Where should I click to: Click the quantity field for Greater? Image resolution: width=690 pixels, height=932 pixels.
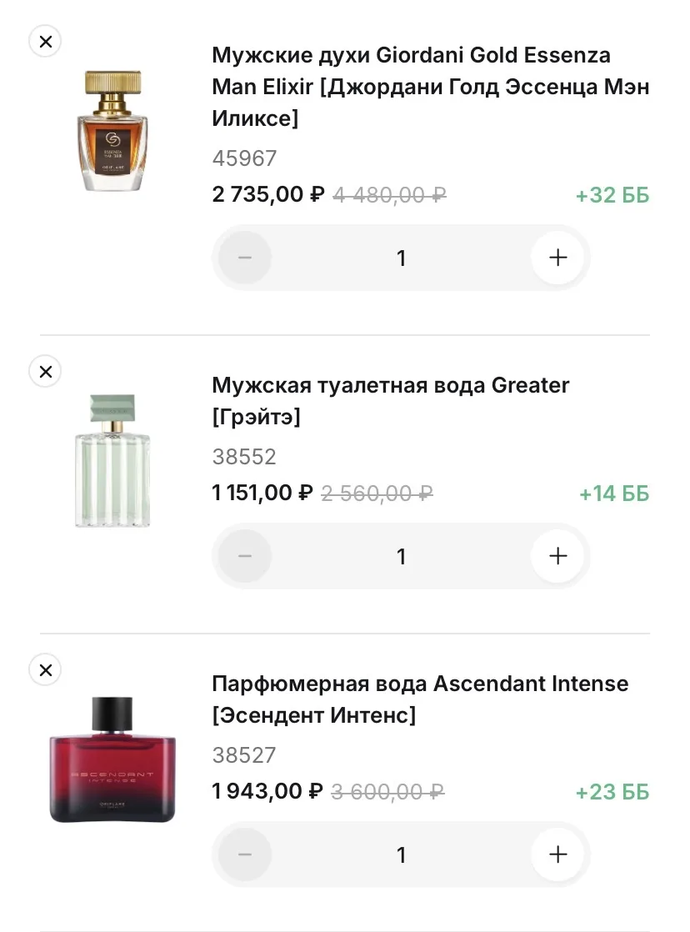coord(401,557)
